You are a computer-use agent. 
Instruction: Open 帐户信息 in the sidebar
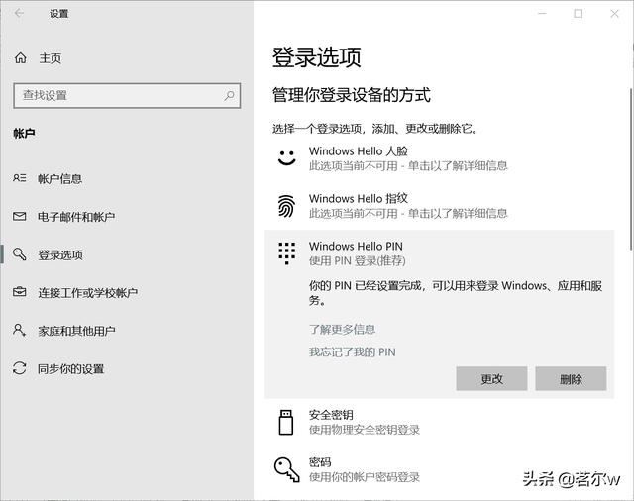[x=59, y=178]
